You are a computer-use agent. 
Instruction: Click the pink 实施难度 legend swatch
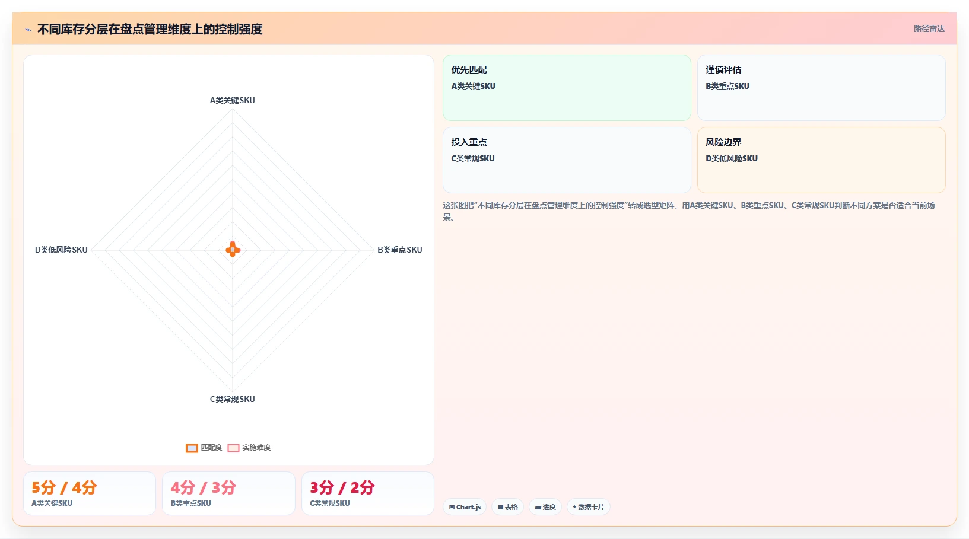[233, 448]
